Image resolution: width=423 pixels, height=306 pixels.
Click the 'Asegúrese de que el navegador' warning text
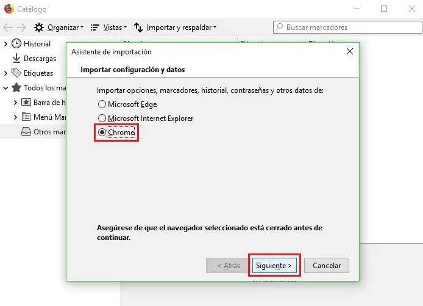tap(210, 233)
